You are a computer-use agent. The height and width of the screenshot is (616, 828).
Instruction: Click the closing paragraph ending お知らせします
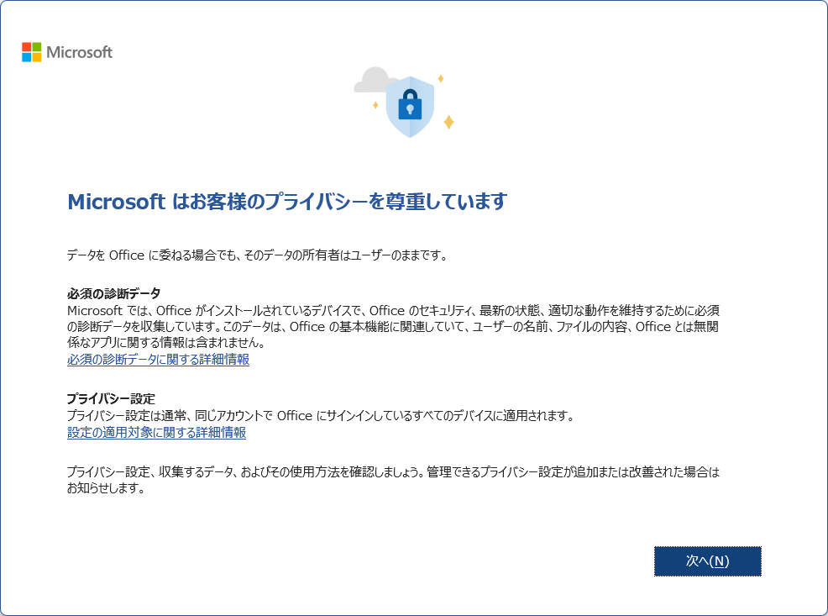(x=393, y=480)
